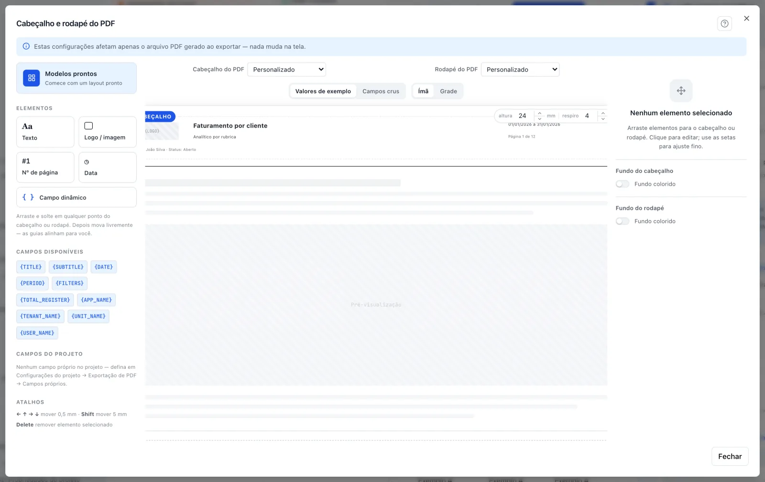Image resolution: width=765 pixels, height=482 pixels.
Task: Select 'Página 1 de 12' in header preview
Action: tap(522, 137)
